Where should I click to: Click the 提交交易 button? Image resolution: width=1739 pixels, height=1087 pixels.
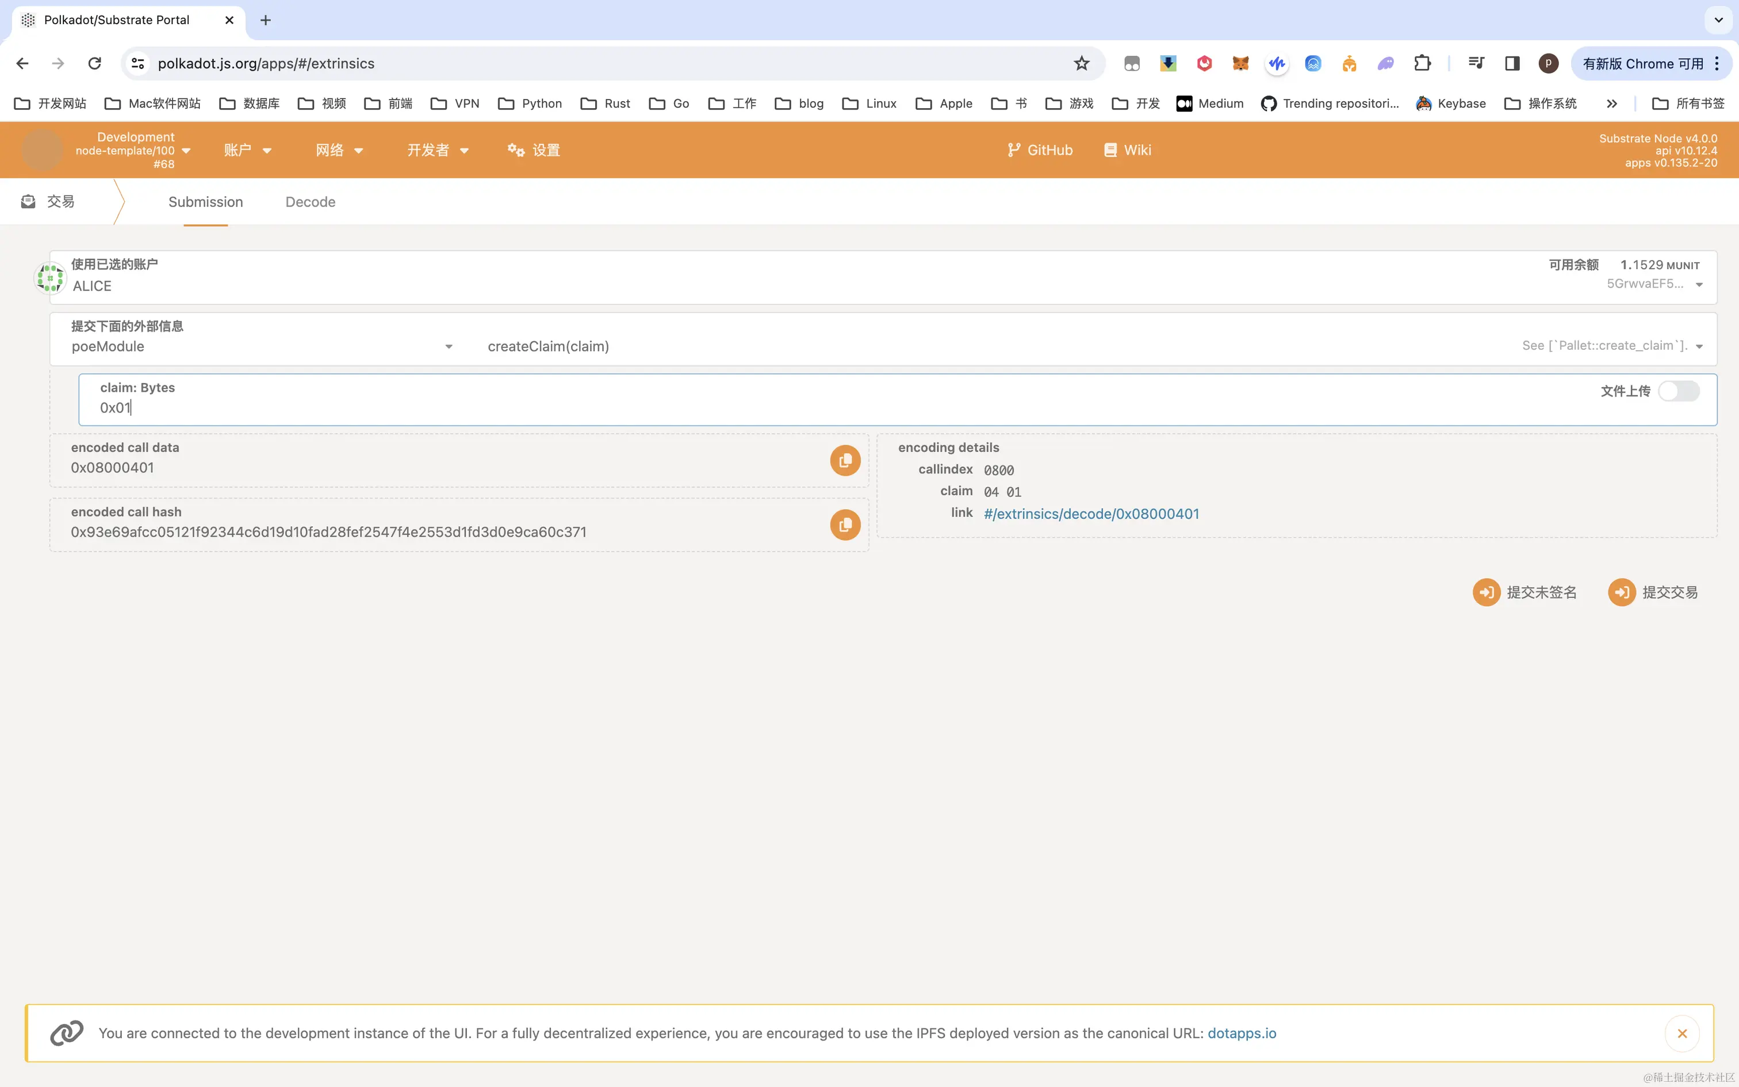(x=1653, y=592)
